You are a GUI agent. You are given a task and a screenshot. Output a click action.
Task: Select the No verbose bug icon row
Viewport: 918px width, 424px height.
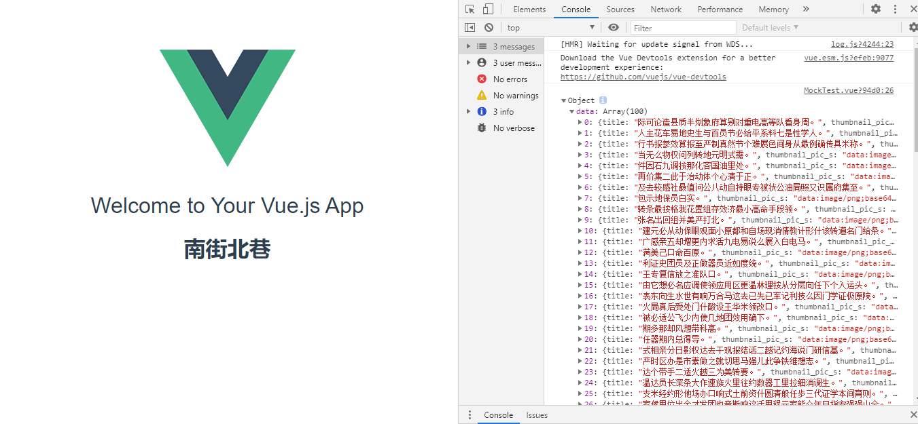coord(501,128)
